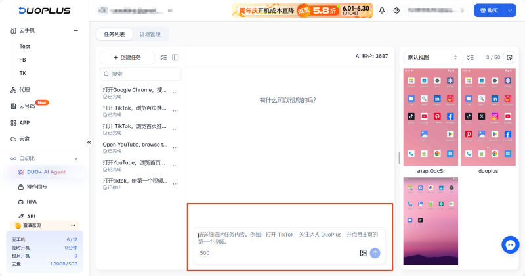Open the 默认视图 view dropdown
Screen dimensions: 525x276
(432, 58)
